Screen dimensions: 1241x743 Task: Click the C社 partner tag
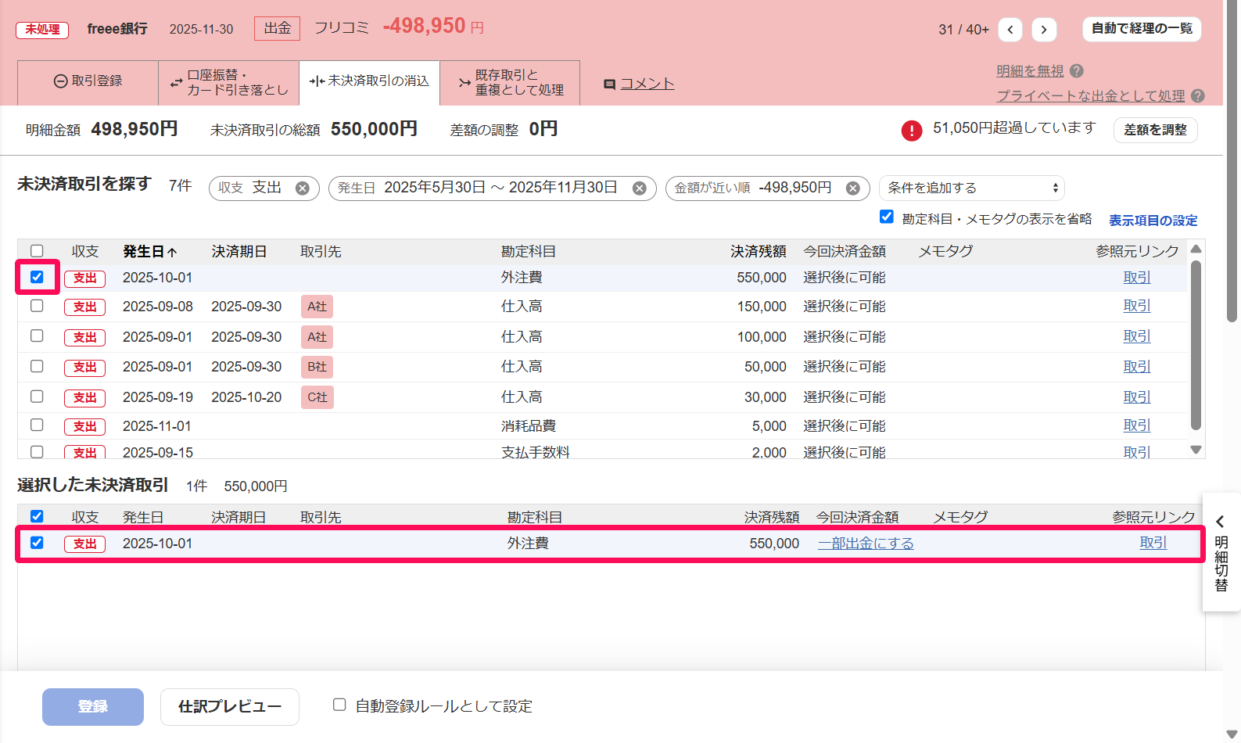tap(317, 397)
